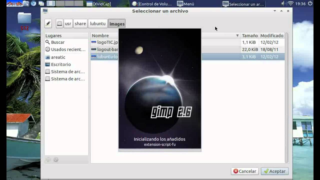The width and height of the screenshot is (320, 180).
Task: Open Escritorio in the sidebar
Action: pyautogui.click(x=66, y=64)
